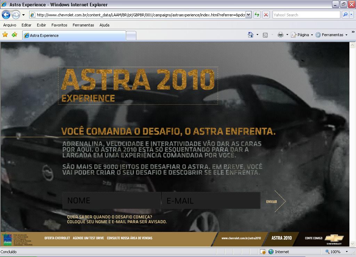The width and height of the screenshot is (356, 257).
Task: Open the Página toolbar menu
Action: click(x=302, y=35)
